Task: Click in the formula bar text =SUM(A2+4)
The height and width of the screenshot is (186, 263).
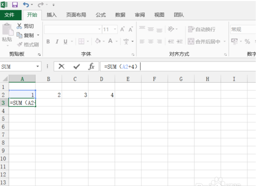Action: pyautogui.click(x=121, y=67)
